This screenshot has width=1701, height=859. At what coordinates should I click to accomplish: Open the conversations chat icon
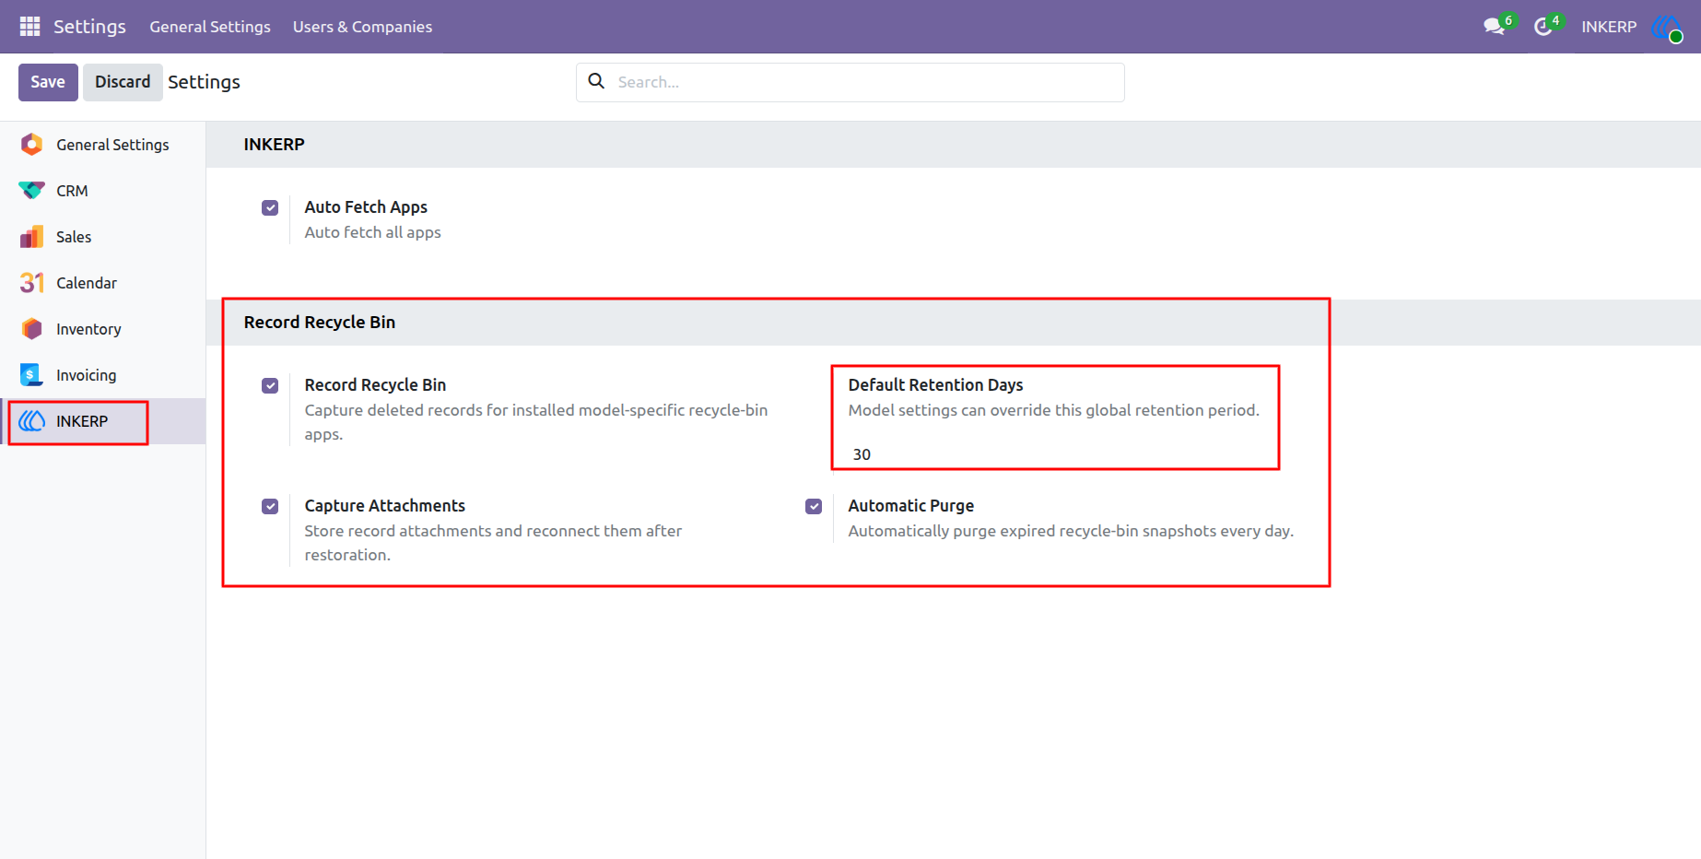point(1494,27)
